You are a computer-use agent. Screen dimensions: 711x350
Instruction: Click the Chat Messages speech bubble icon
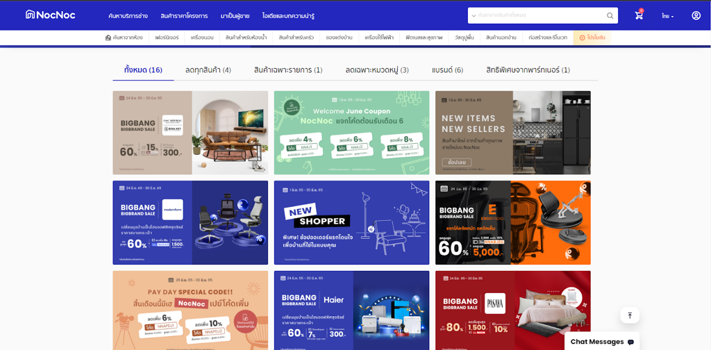pyautogui.click(x=630, y=342)
